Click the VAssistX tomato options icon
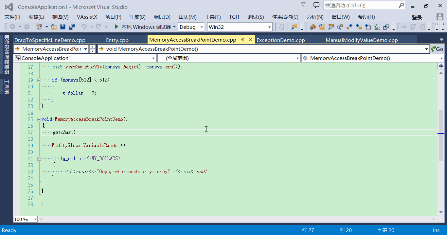The height and width of the screenshot is (235, 447). 313,27
